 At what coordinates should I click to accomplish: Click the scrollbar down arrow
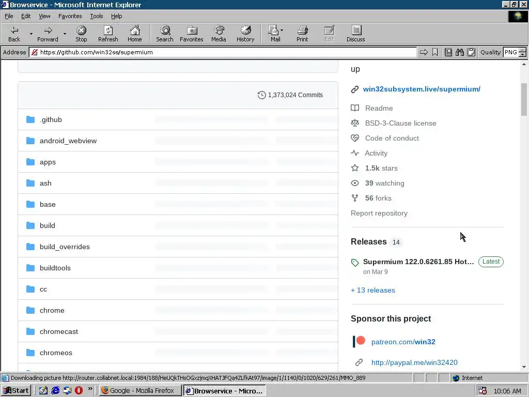point(524,367)
